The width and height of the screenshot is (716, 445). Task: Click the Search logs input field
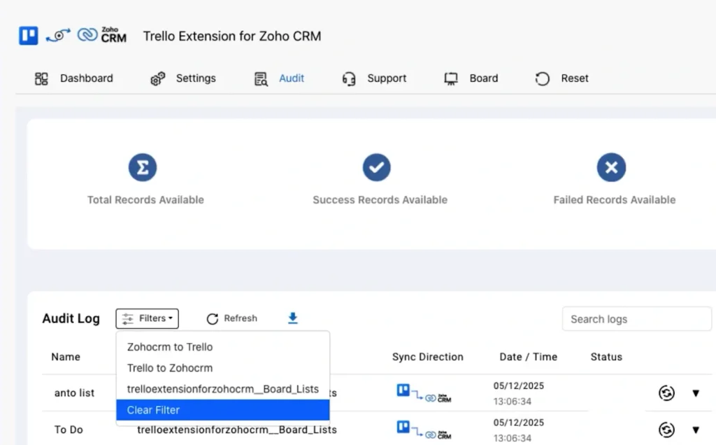coord(636,318)
